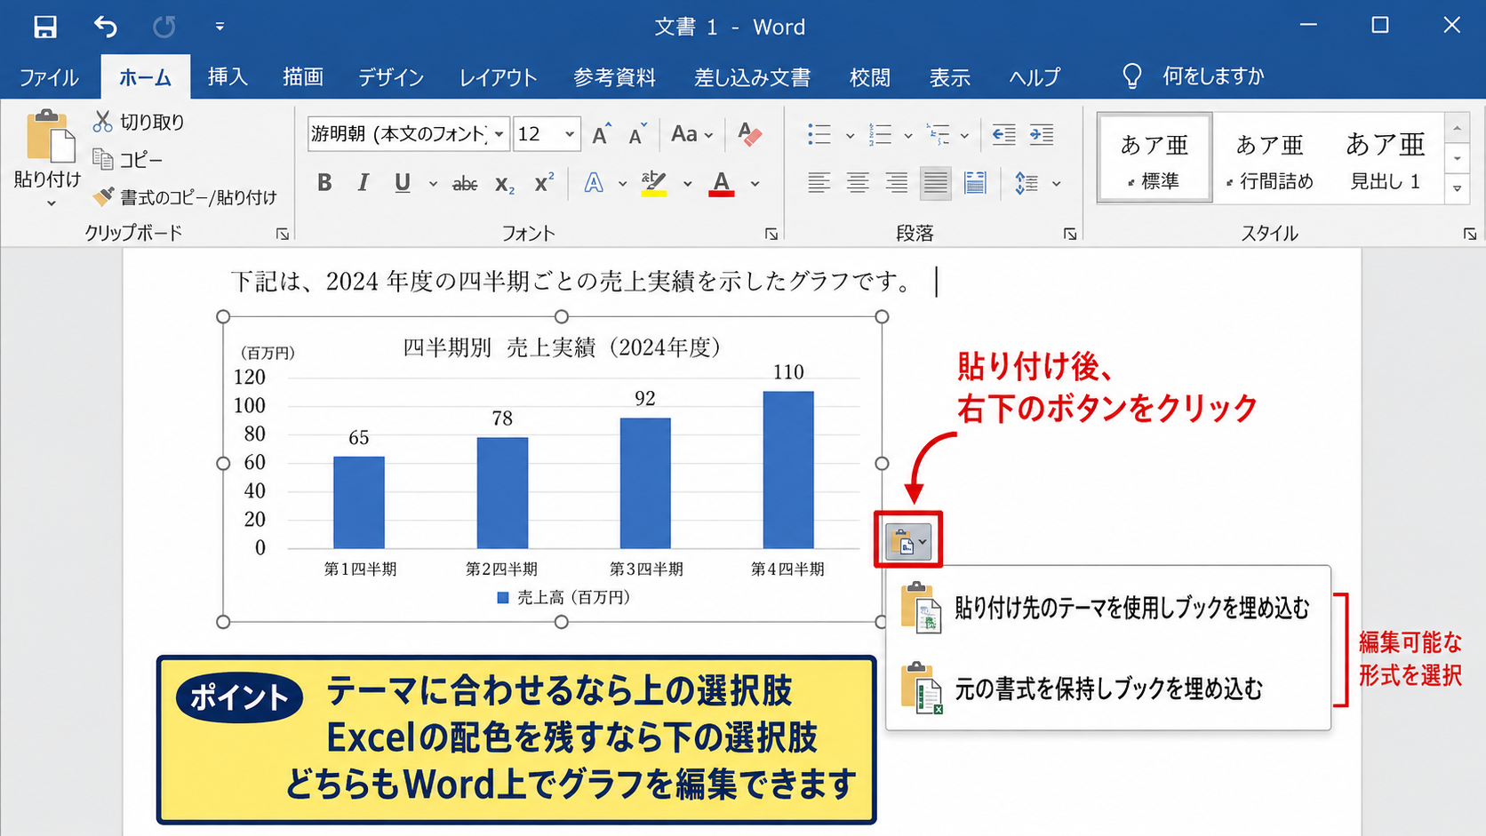
Task: Align text left
Action: 819,183
